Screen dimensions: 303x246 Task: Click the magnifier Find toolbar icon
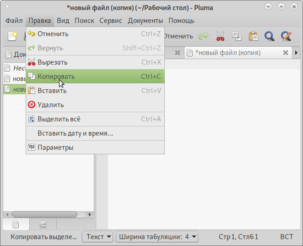(x=269, y=36)
